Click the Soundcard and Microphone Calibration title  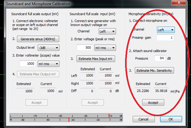[x=38, y=4]
